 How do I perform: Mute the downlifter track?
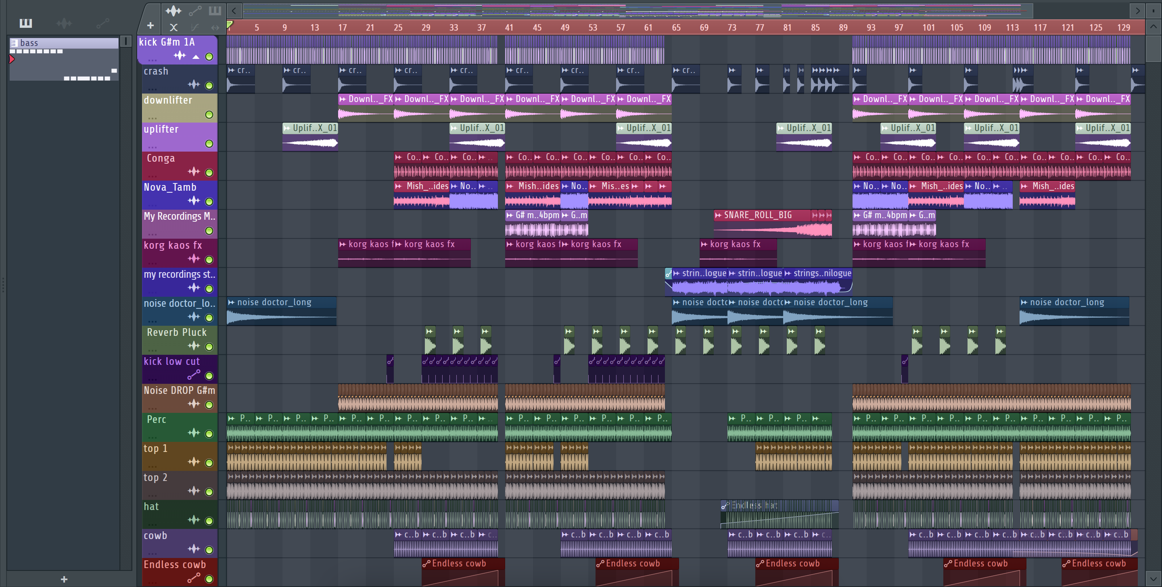click(209, 115)
